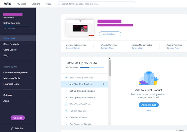The height and width of the screenshot is (132, 187).
Task: Click the Wix logo in header
Action: (8, 4)
